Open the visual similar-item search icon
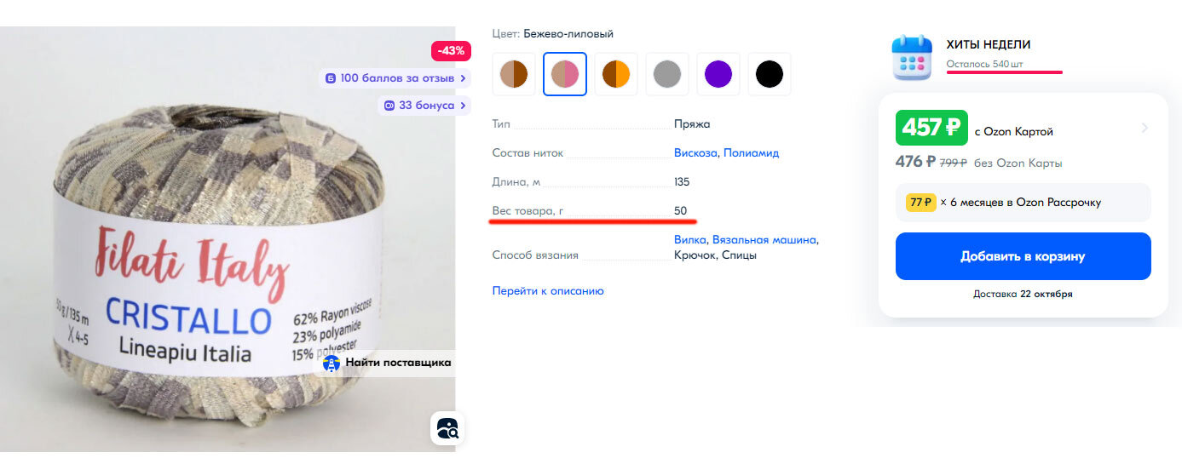 (447, 428)
